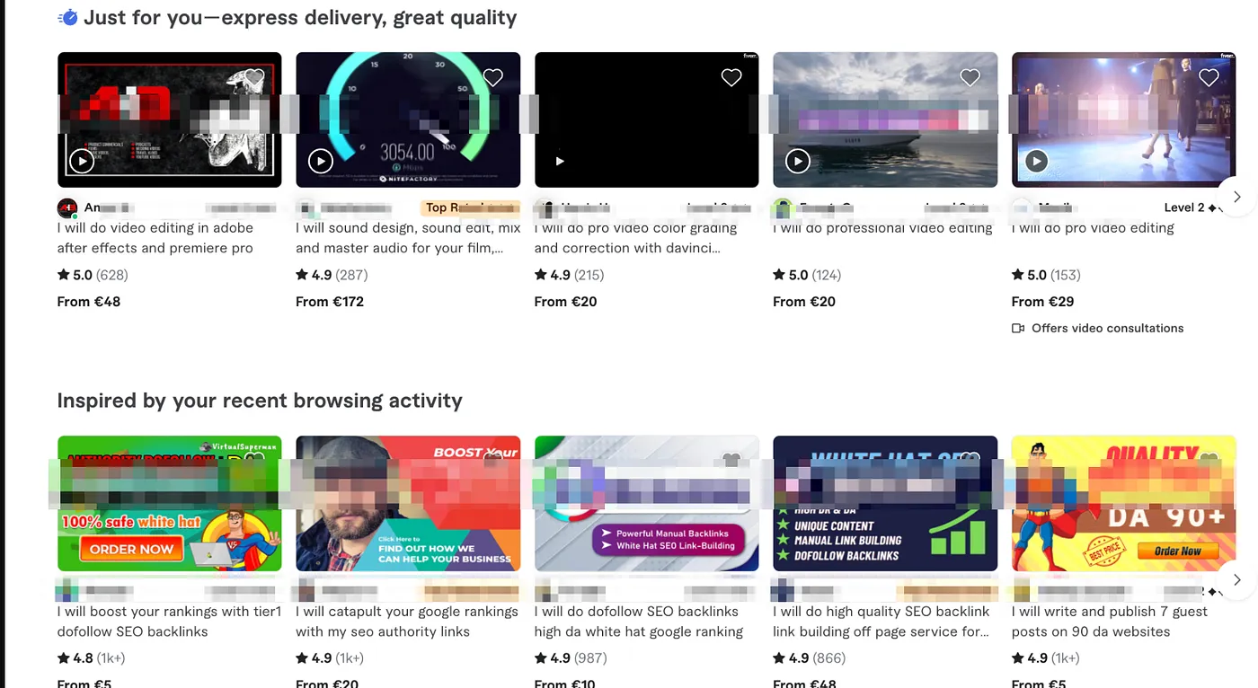Show next express delivery gigs with arrow
1258x688 pixels.
click(1236, 197)
